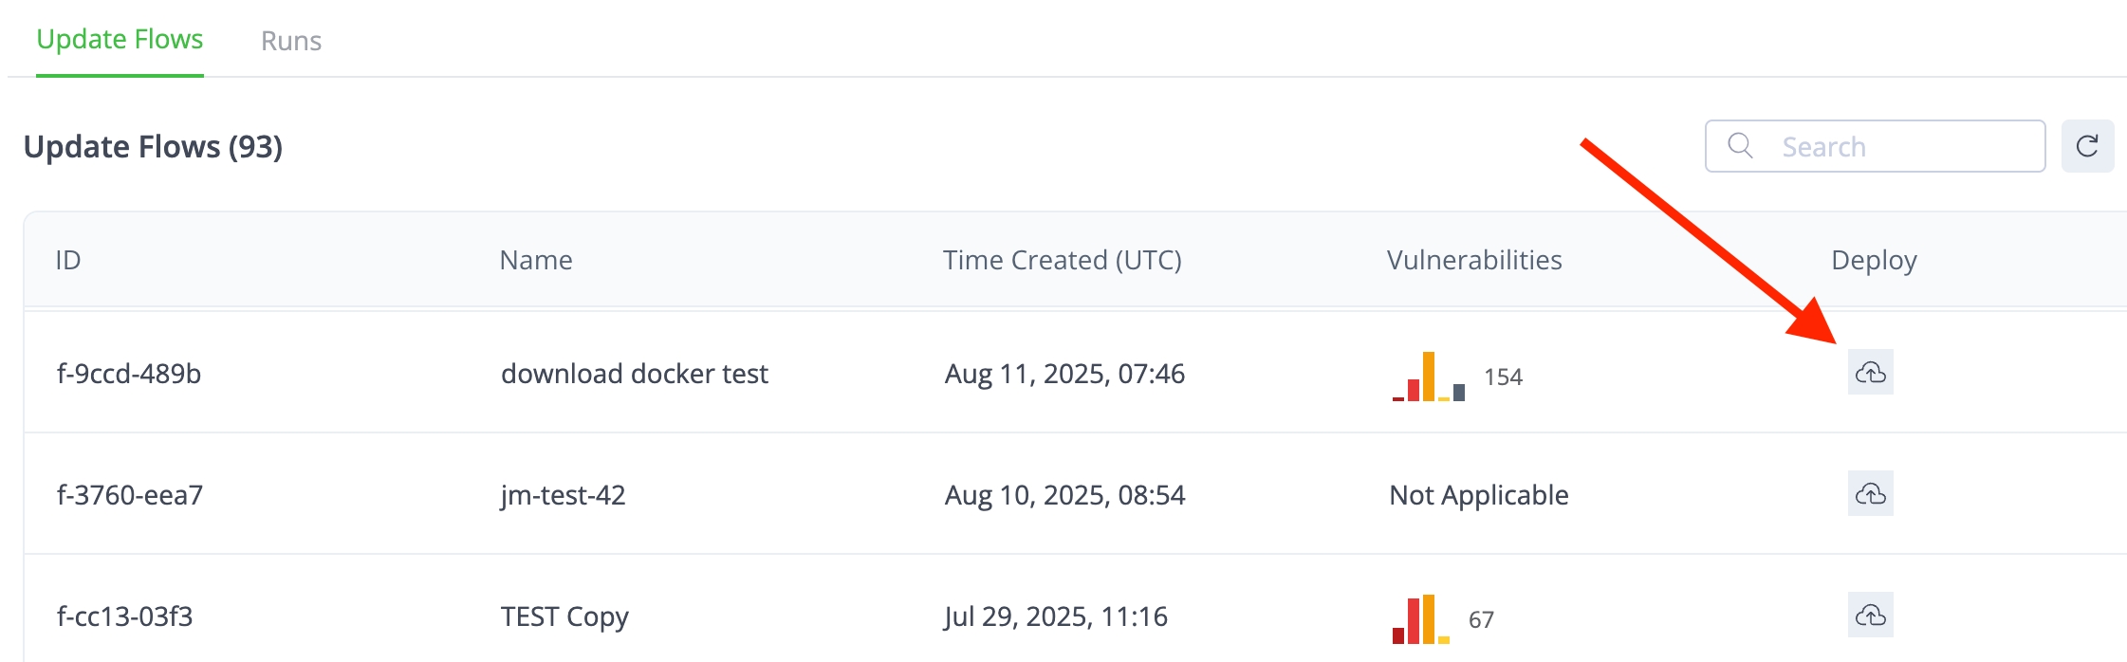Click the TEST Copy flow name
2127x662 pixels.
click(564, 616)
